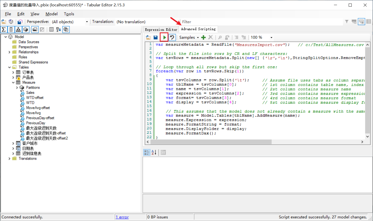This screenshot has width=373, height=221.
Task: Toggle hidden objects visibility
Action: click(42, 30)
